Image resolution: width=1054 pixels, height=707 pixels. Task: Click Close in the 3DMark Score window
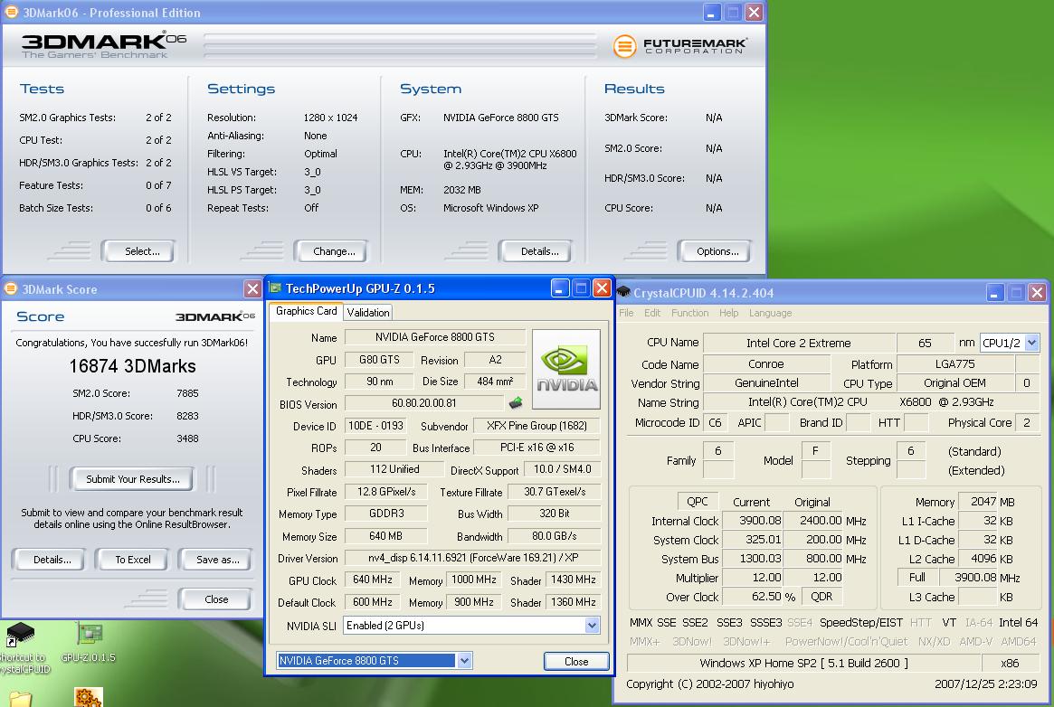click(215, 599)
